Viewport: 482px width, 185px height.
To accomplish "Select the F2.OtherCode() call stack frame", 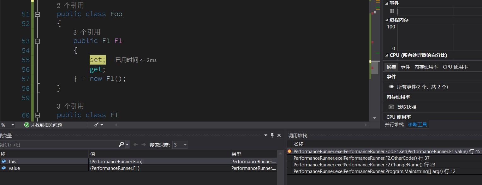I will coord(361,158).
